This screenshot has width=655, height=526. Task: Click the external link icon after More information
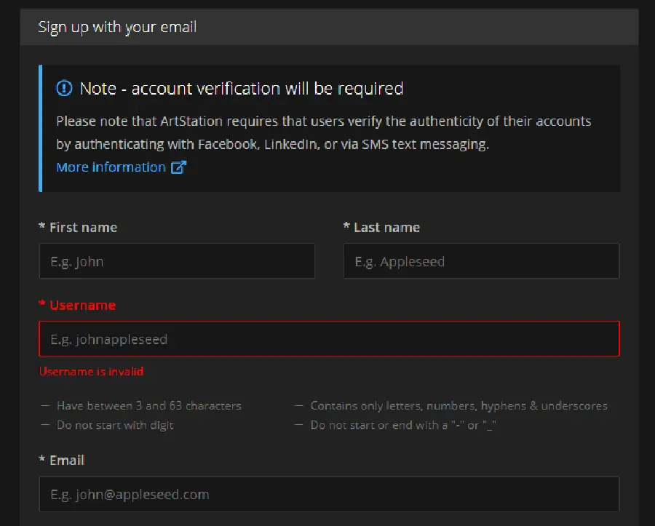178,167
